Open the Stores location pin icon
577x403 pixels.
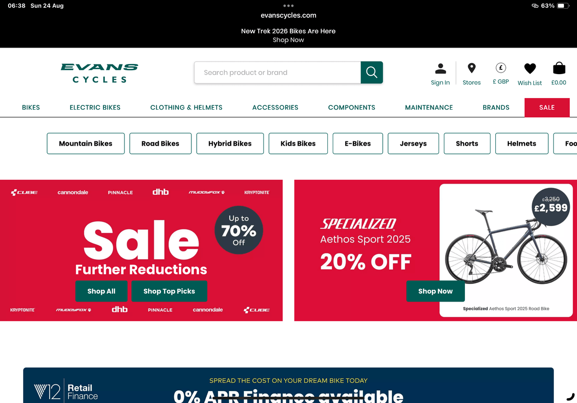[472, 68]
